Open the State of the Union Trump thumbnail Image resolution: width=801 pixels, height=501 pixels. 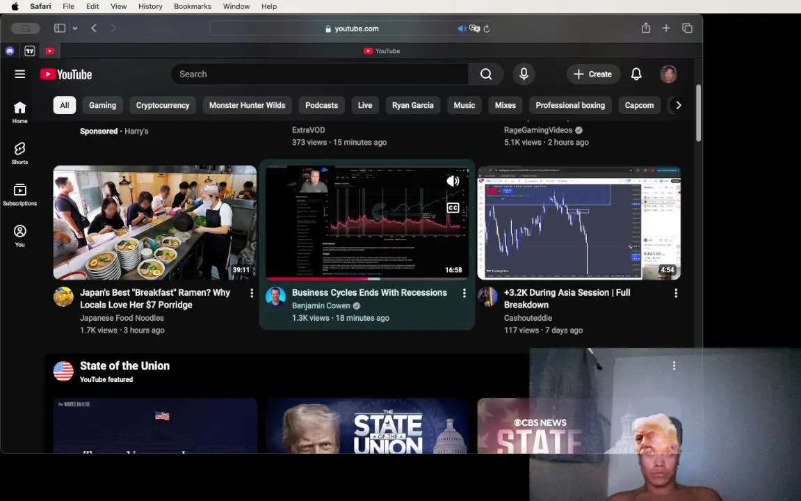click(x=367, y=426)
